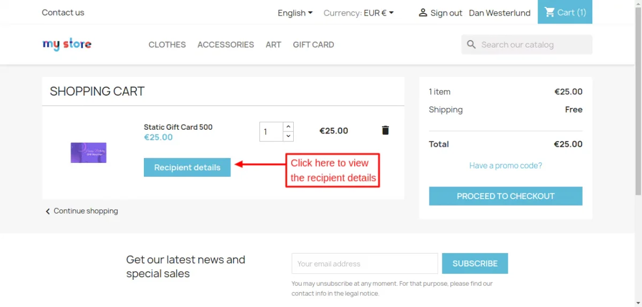Open the Static Gift Card 500 thumbnail
Viewport: 642px width, 307px height.
[88, 153]
